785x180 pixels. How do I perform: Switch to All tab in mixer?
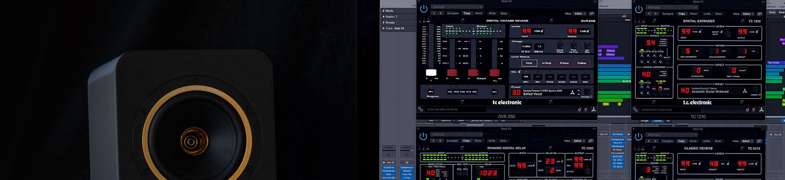click(x=668, y=121)
